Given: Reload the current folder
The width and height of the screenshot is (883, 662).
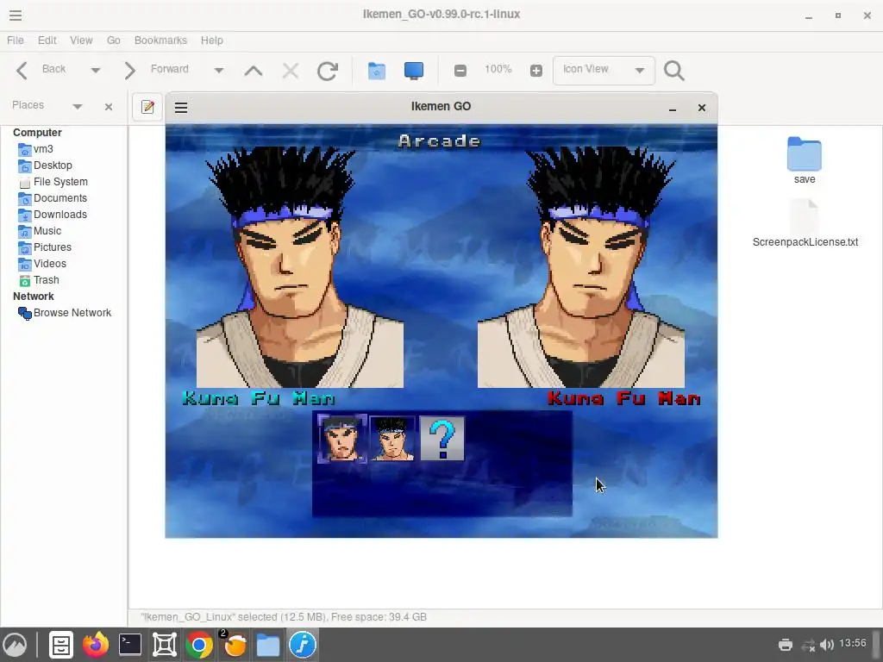Looking at the screenshot, I should pyautogui.click(x=328, y=71).
